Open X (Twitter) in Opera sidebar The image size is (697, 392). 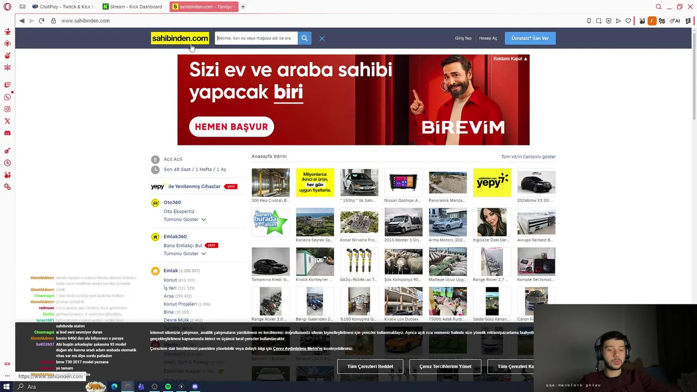pos(7,121)
